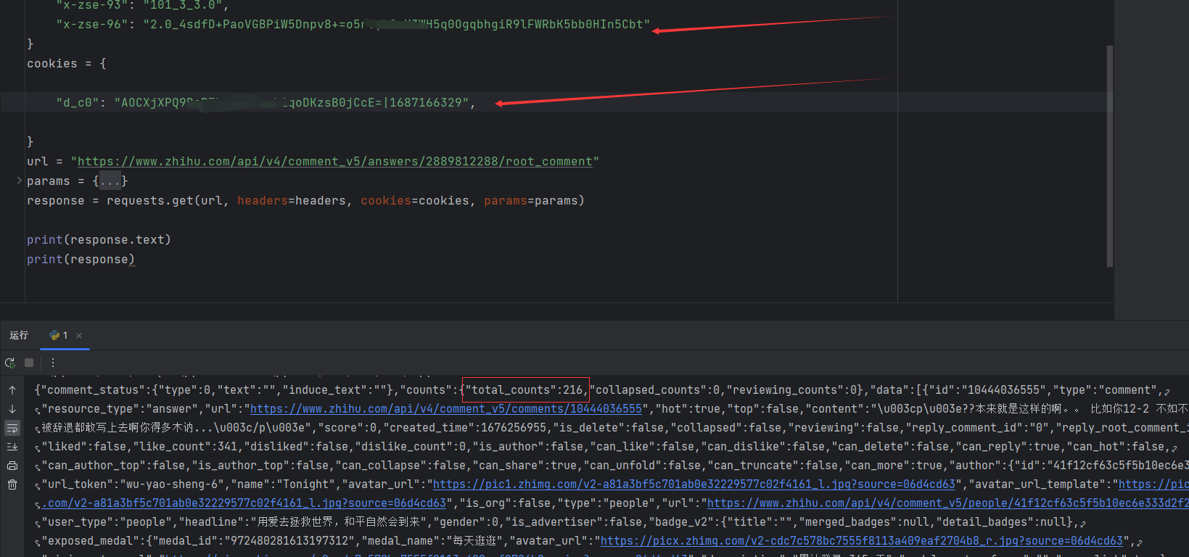The image size is (1189, 557).
Task: Click the up arrow in the console sidebar
Action: click(12, 390)
